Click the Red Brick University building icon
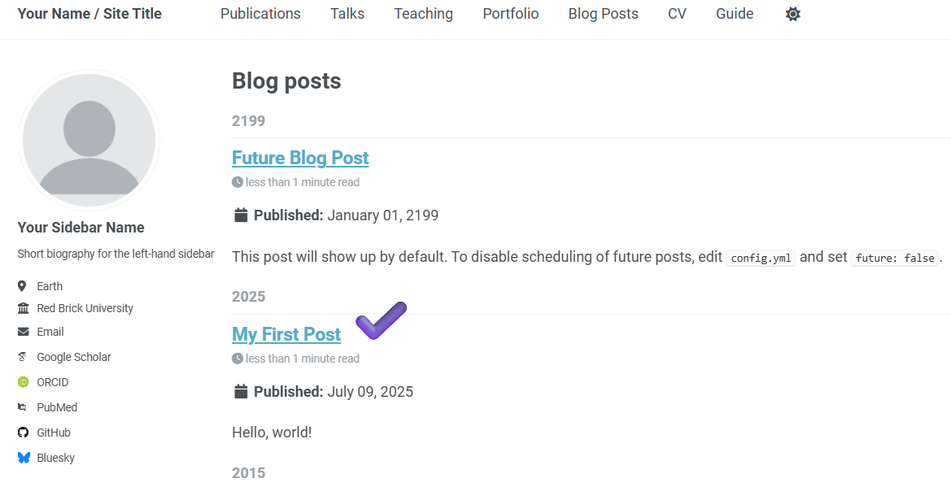 point(23,308)
